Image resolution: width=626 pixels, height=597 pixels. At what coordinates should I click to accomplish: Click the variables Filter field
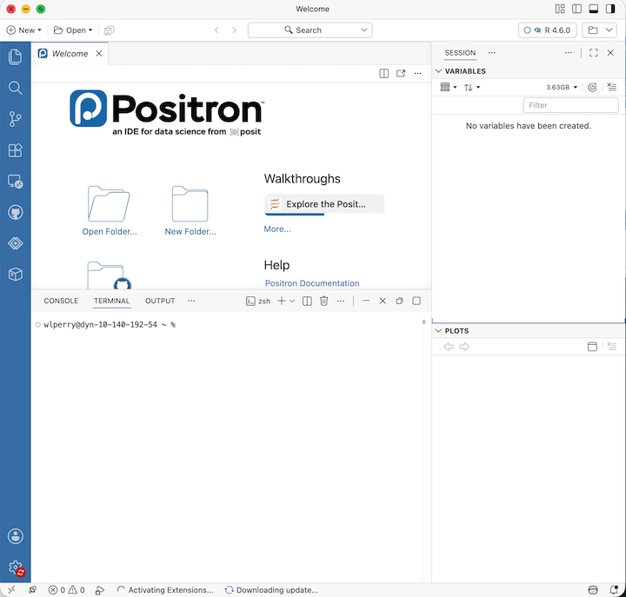[x=570, y=105]
